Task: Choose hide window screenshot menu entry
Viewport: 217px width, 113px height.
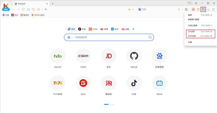Action: [x=200, y=19]
